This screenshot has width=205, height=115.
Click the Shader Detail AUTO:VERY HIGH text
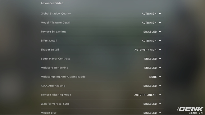point(145,50)
